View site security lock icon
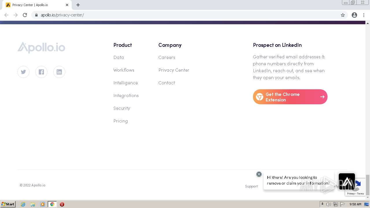This screenshot has height=208, width=370. click(36, 15)
